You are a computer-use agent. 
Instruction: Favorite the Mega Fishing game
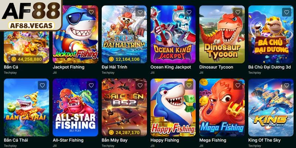[238, 85]
